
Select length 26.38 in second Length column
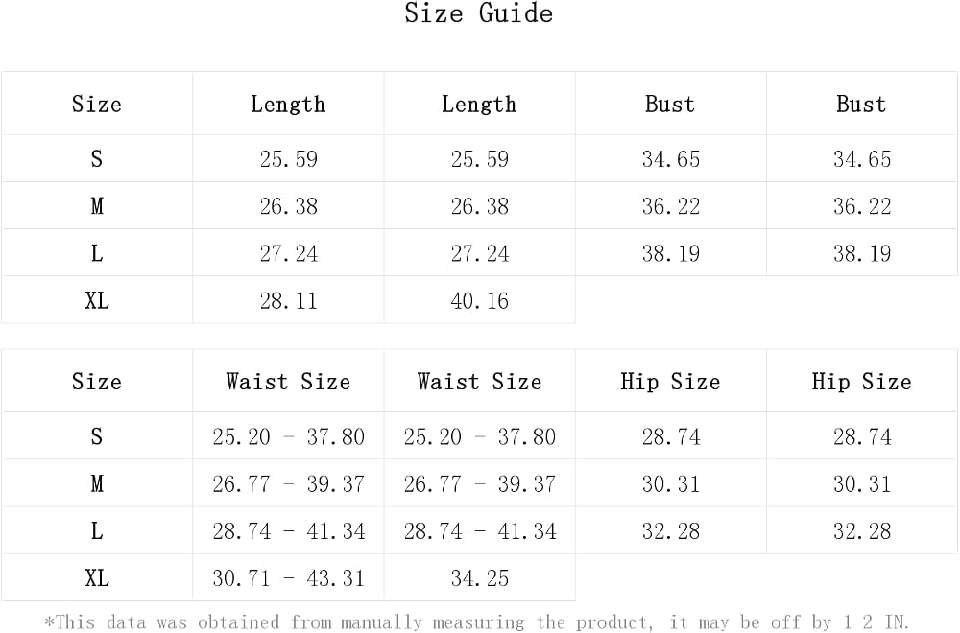click(479, 206)
